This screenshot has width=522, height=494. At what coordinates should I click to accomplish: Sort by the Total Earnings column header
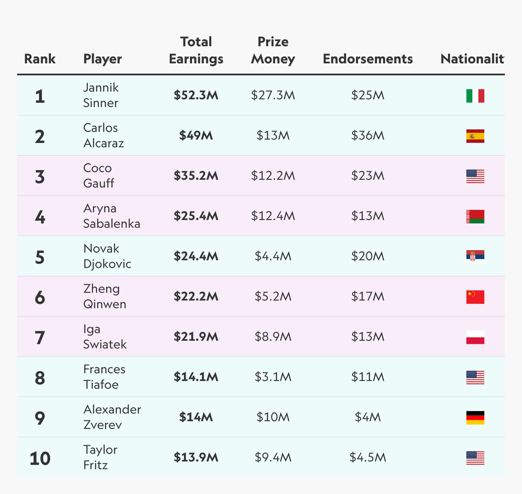(196, 50)
